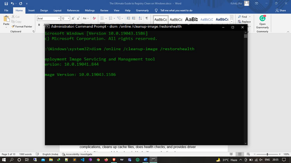The image size is (291, 163).
Task: Switch to the Mailings tab
Action: click(90, 11)
